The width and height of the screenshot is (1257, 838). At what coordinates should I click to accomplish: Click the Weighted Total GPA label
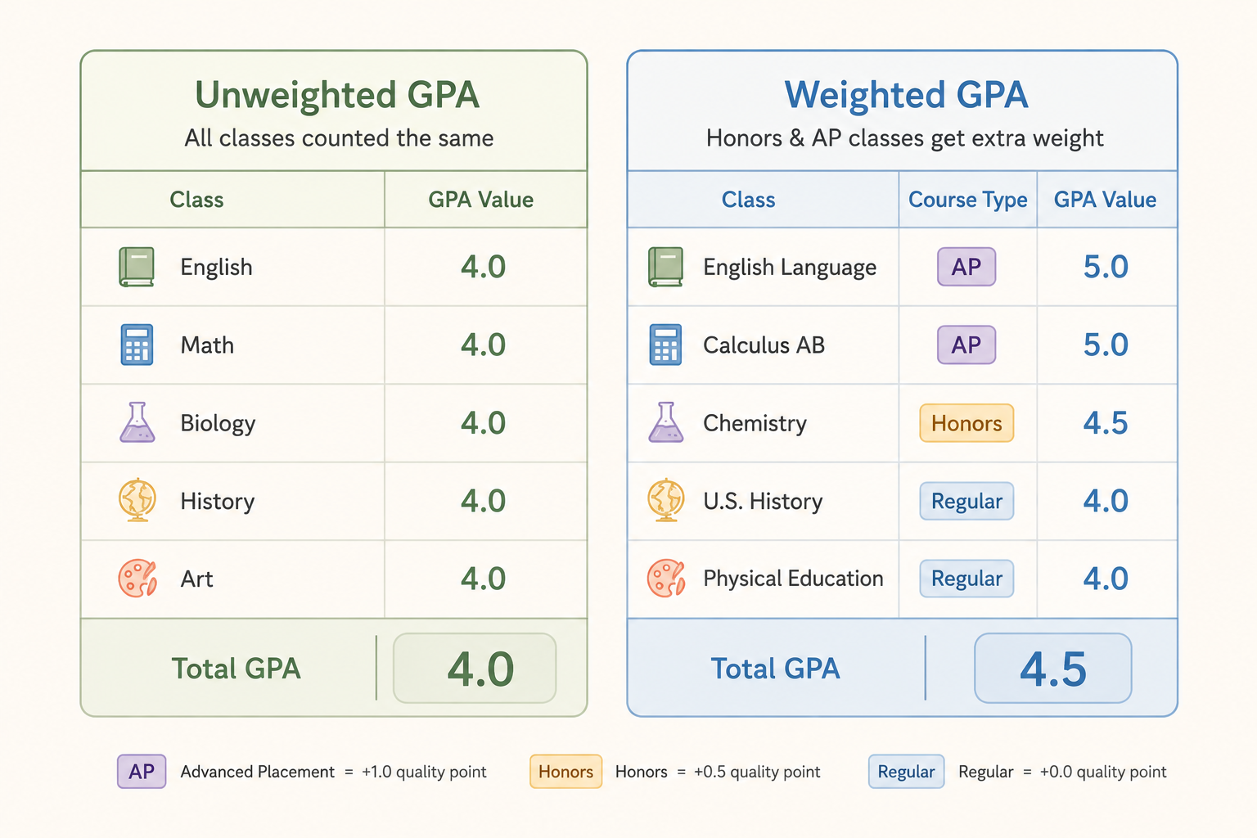coord(775,669)
